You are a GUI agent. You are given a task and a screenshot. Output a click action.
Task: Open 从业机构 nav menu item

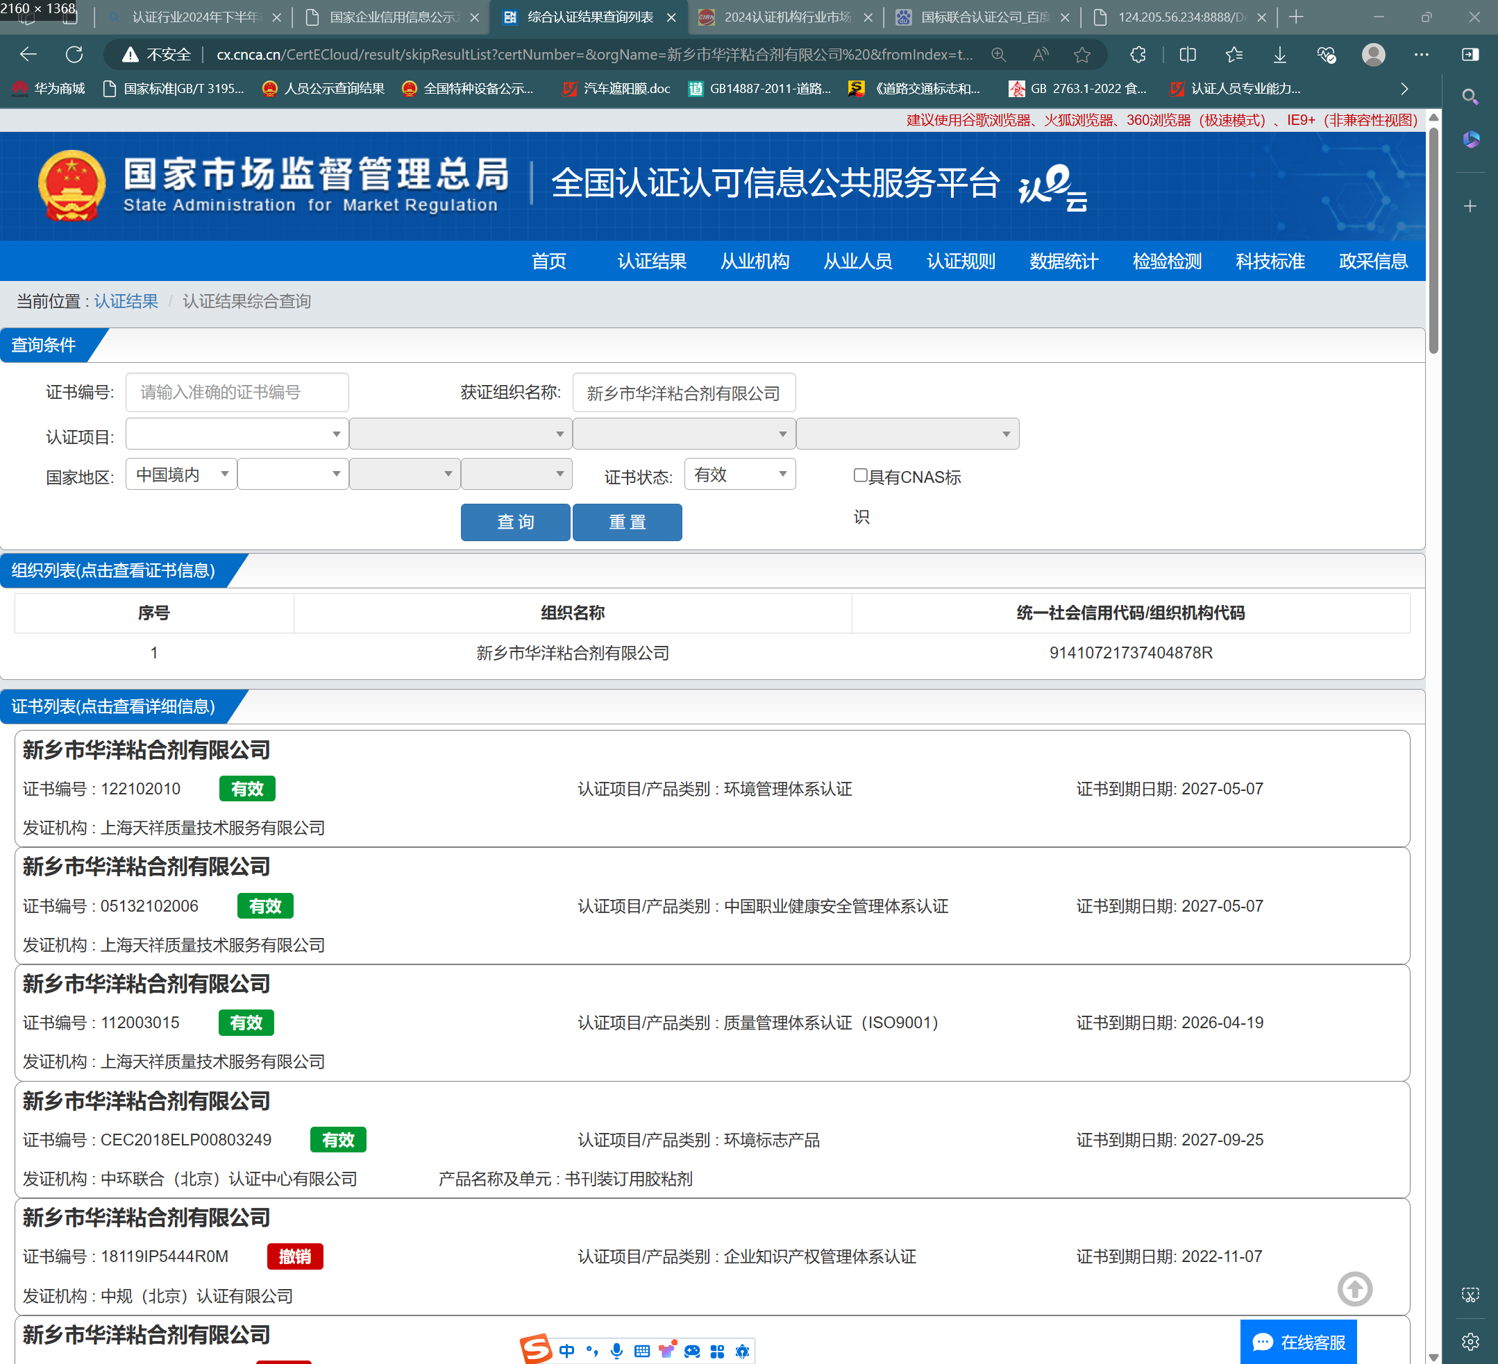(x=755, y=262)
